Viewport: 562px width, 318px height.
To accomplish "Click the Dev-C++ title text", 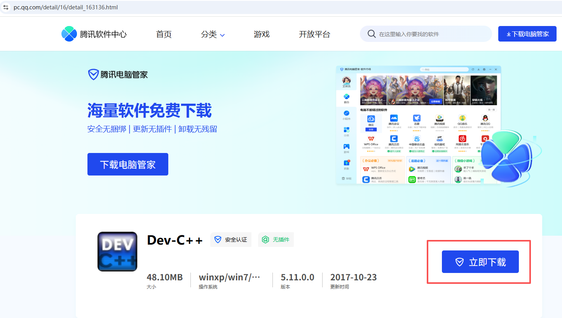I will (175, 240).
